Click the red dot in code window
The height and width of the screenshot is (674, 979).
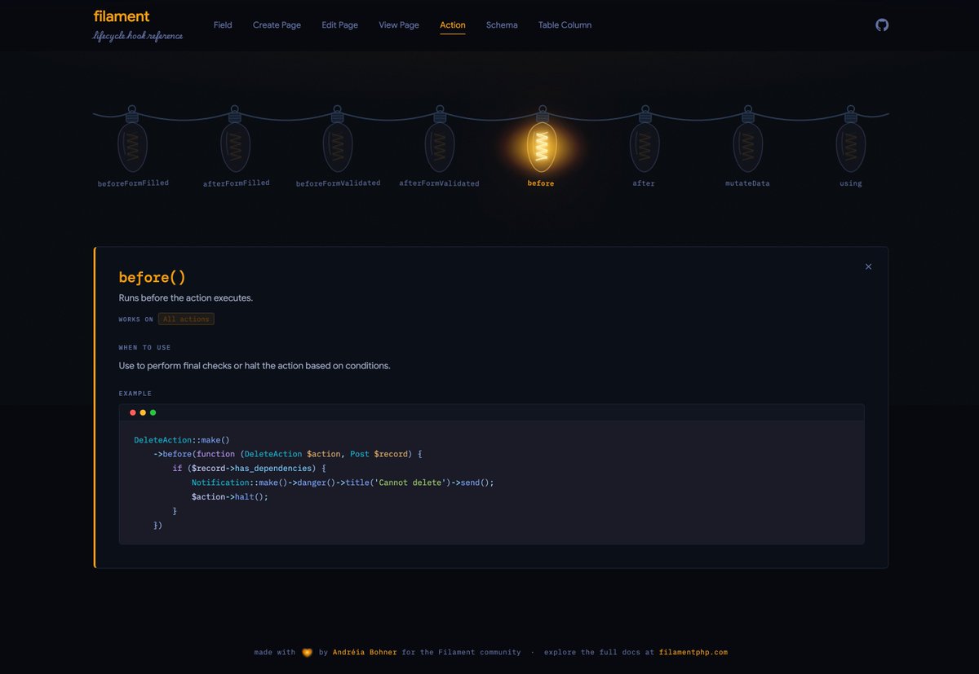click(x=133, y=412)
